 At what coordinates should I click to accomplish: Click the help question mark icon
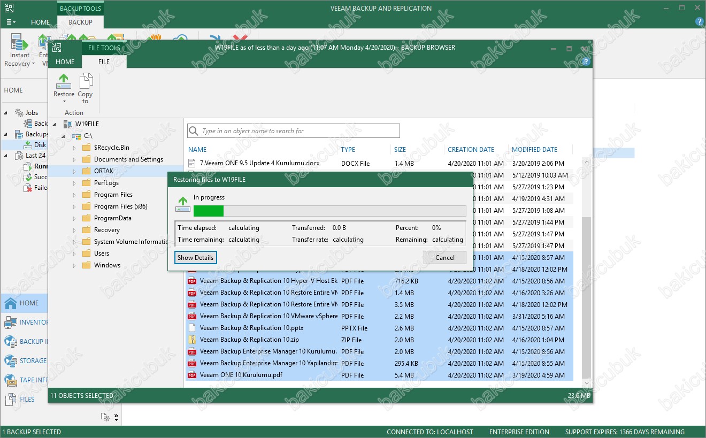coord(699,22)
